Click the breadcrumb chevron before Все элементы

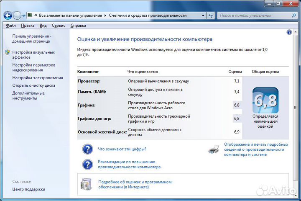(x=36, y=15)
